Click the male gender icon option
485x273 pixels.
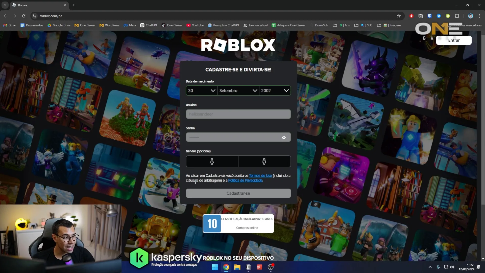coord(264,161)
